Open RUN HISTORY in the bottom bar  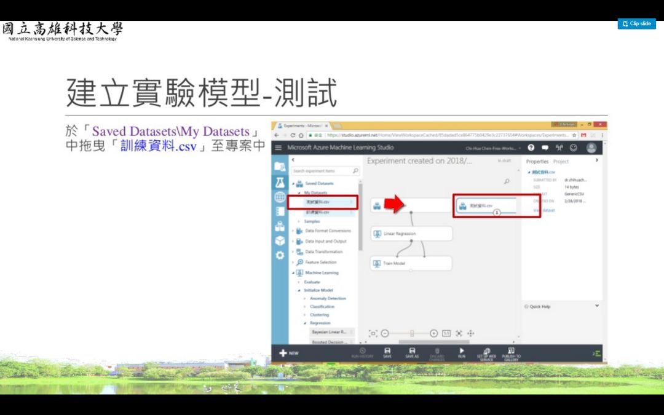363,353
